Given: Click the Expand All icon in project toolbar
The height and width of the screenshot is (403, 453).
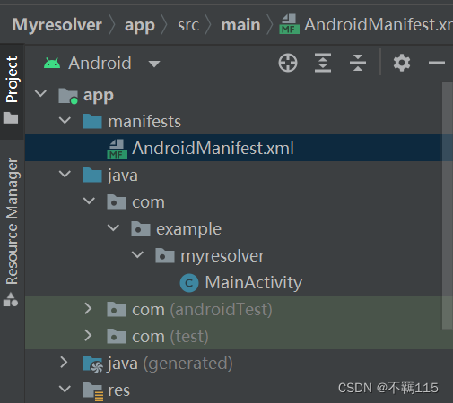Looking at the screenshot, I should click(323, 63).
